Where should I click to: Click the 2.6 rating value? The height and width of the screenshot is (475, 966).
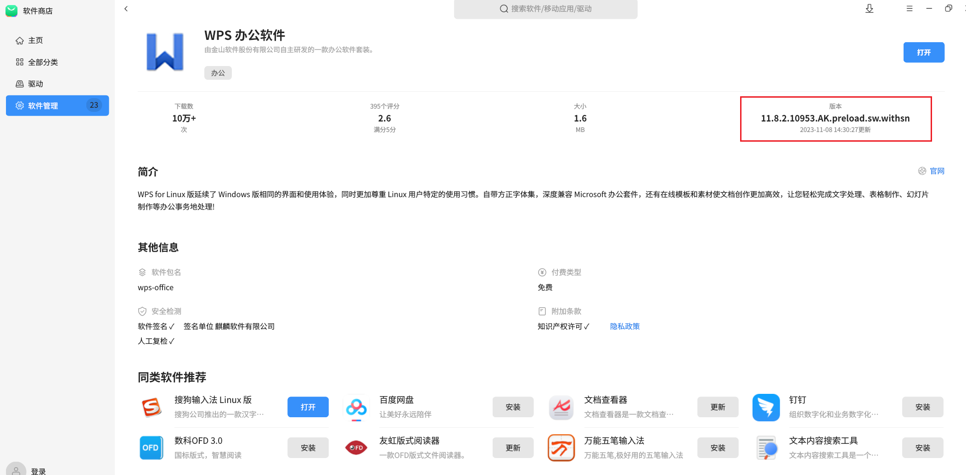(x=385, y=118)
